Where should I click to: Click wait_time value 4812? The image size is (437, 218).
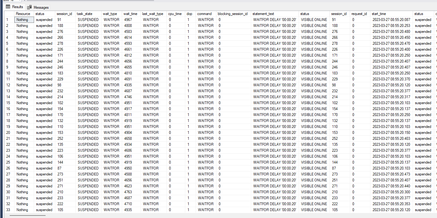point(131,55)
